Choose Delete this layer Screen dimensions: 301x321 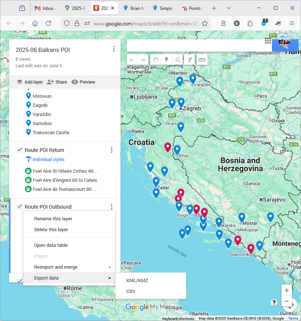(69, 229)
